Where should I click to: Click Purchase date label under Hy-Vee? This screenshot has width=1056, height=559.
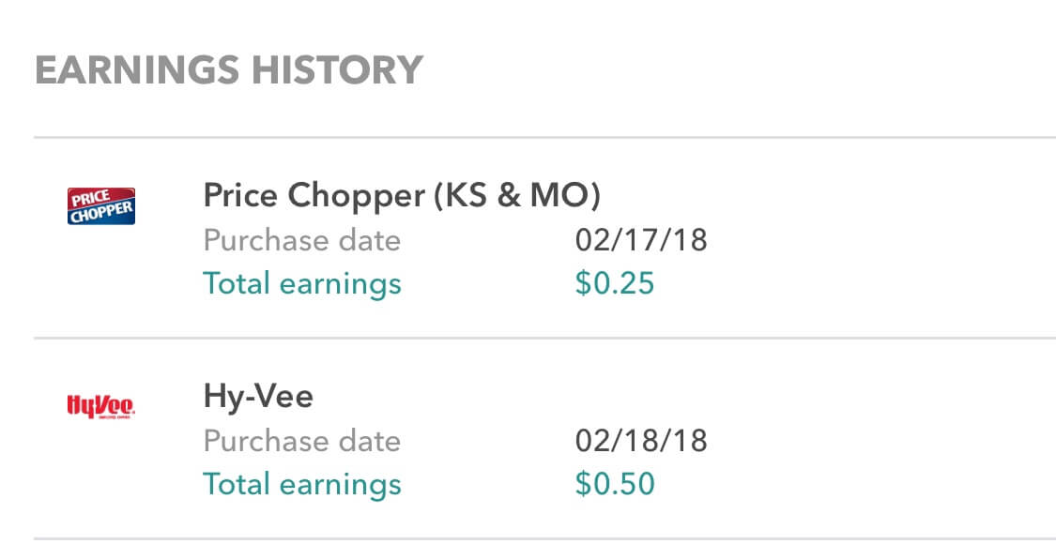(302, 441)
